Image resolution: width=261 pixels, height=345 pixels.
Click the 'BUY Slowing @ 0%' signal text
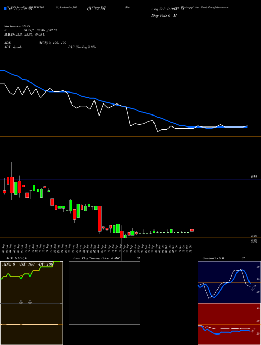pos(82,47)
